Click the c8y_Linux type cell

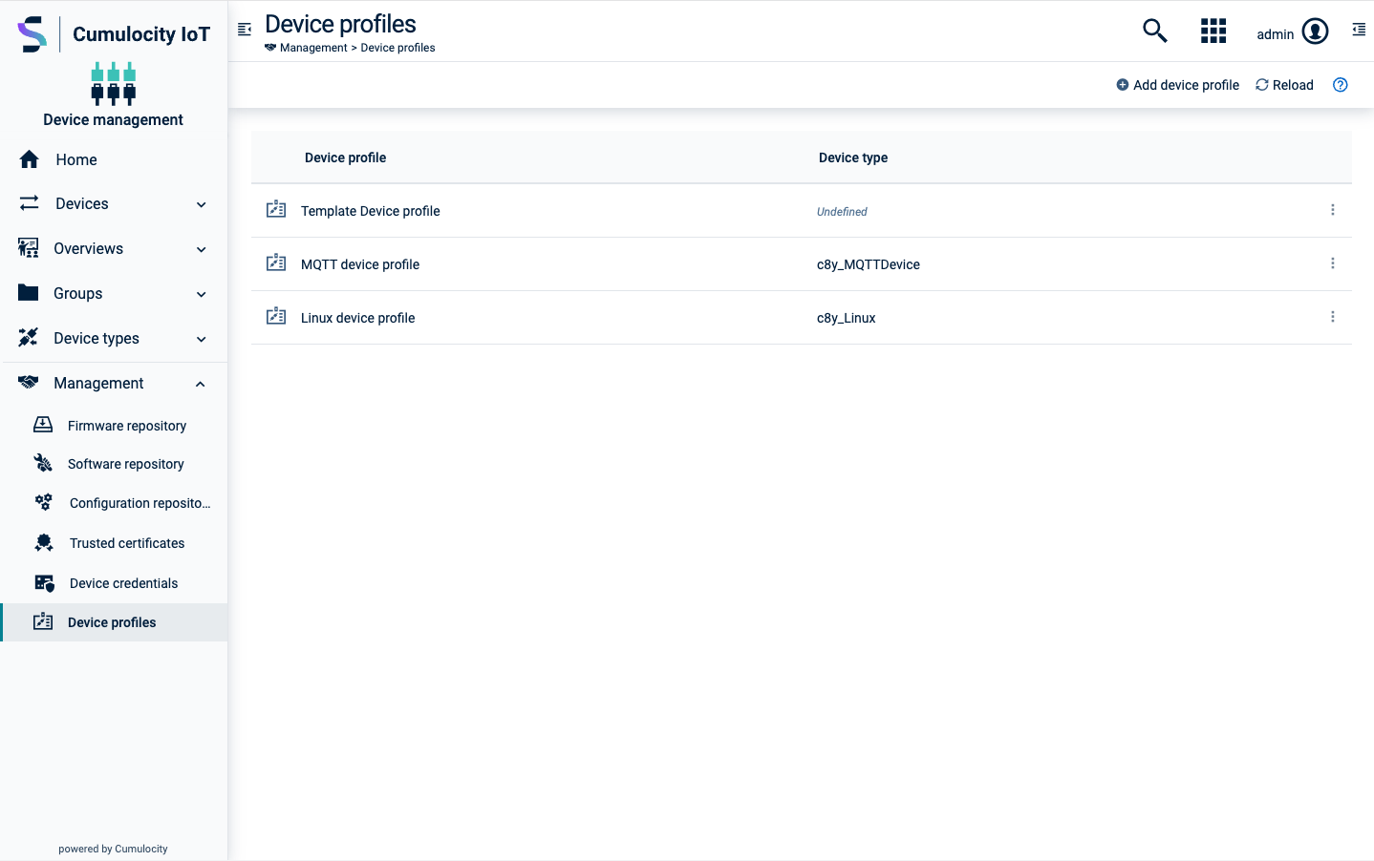[x=846, y=318]
